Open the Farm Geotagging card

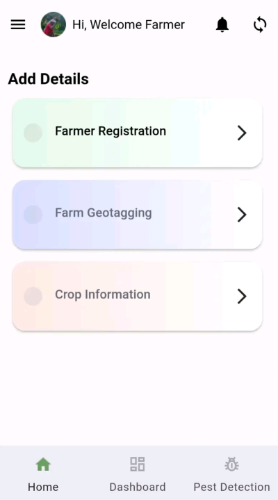[x=137, y=215]
